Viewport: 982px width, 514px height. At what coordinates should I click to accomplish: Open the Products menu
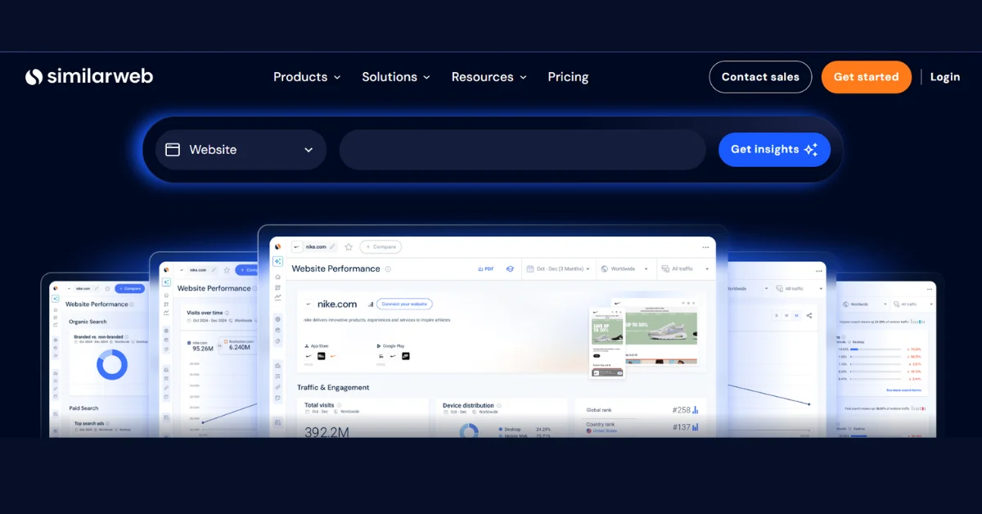click(307, 77)
